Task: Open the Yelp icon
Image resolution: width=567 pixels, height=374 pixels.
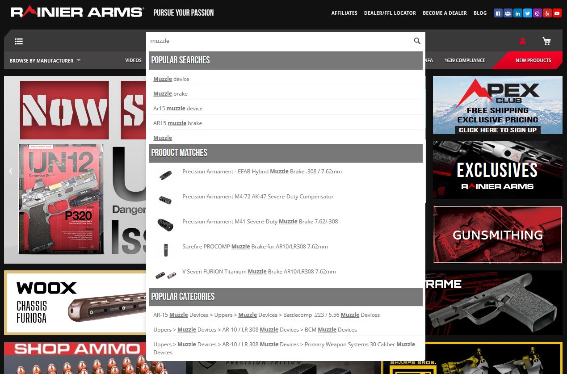Action: coord(547,13)
